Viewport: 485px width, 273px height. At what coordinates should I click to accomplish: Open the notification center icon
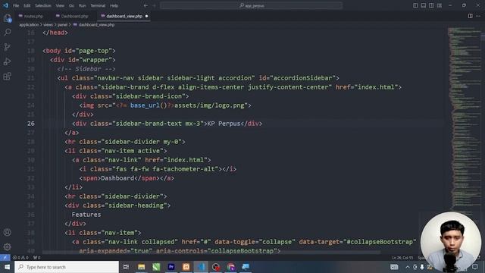(x=475, y=267)
